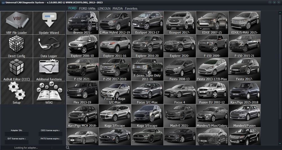This screenshot has height=150, width=282.
Task: Choose EcoSport 2013-17
Action: tap(147, 23)
